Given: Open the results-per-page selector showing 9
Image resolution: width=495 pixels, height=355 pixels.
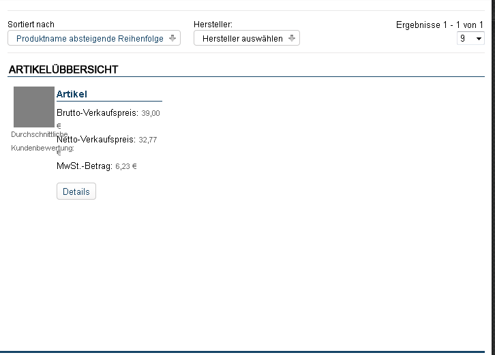Looking at the screenshot, I should pyautogui.click(x=470, y=39).
